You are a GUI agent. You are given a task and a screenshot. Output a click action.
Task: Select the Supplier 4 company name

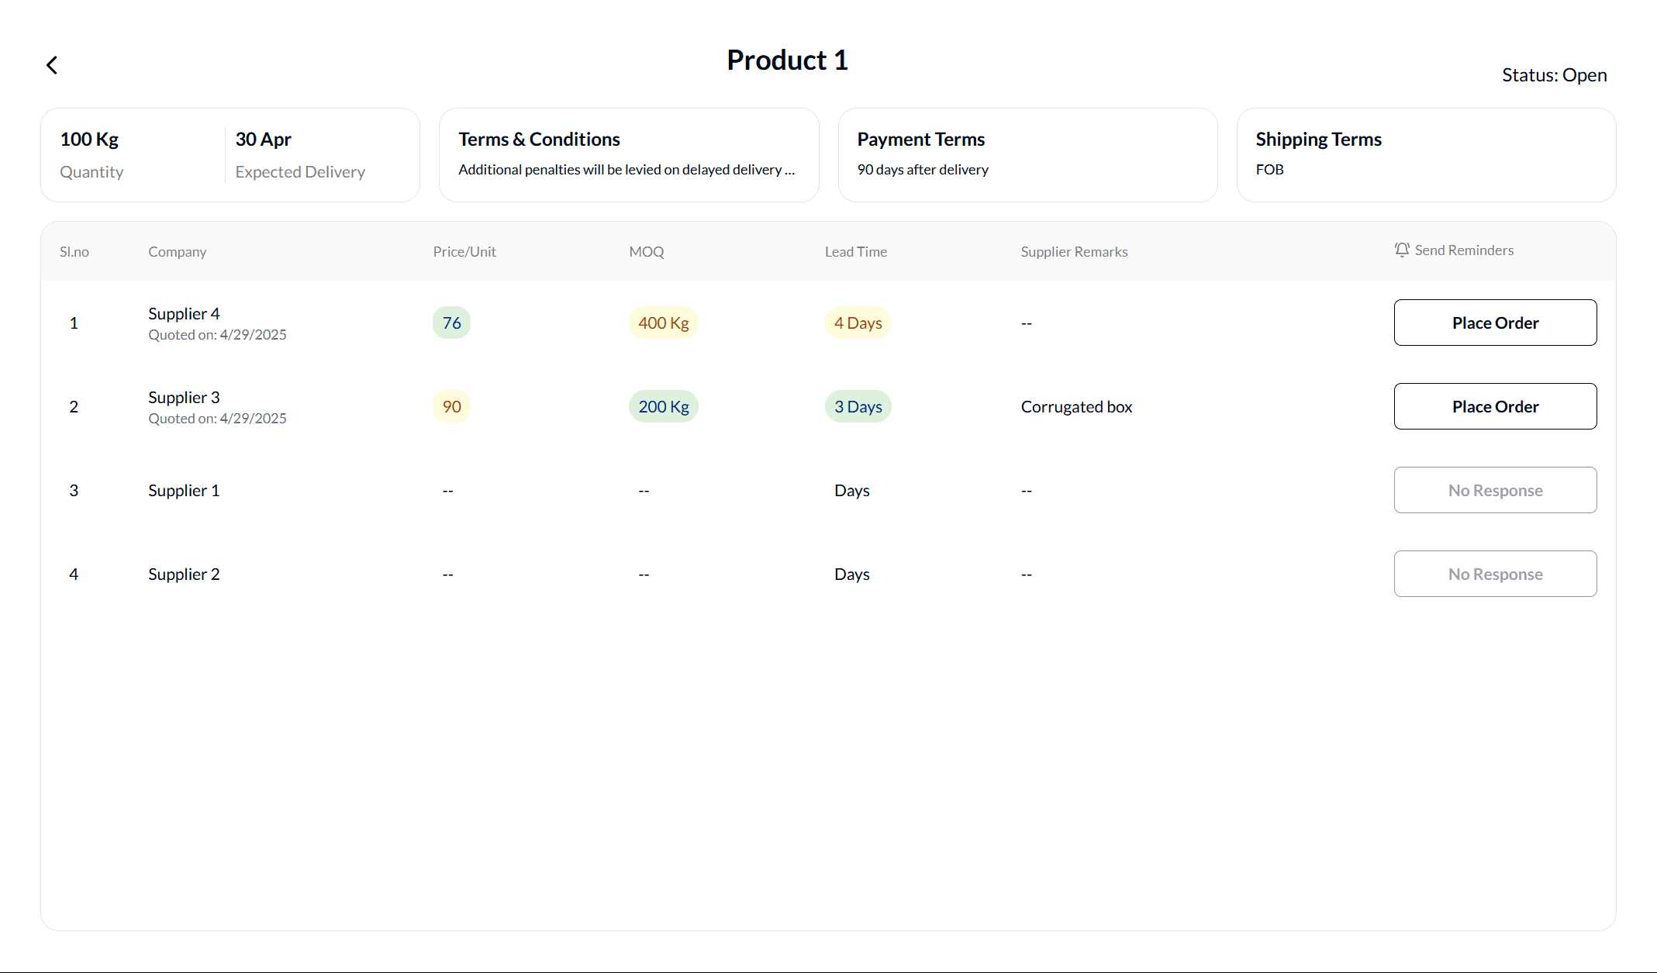[x=184, y=314]
